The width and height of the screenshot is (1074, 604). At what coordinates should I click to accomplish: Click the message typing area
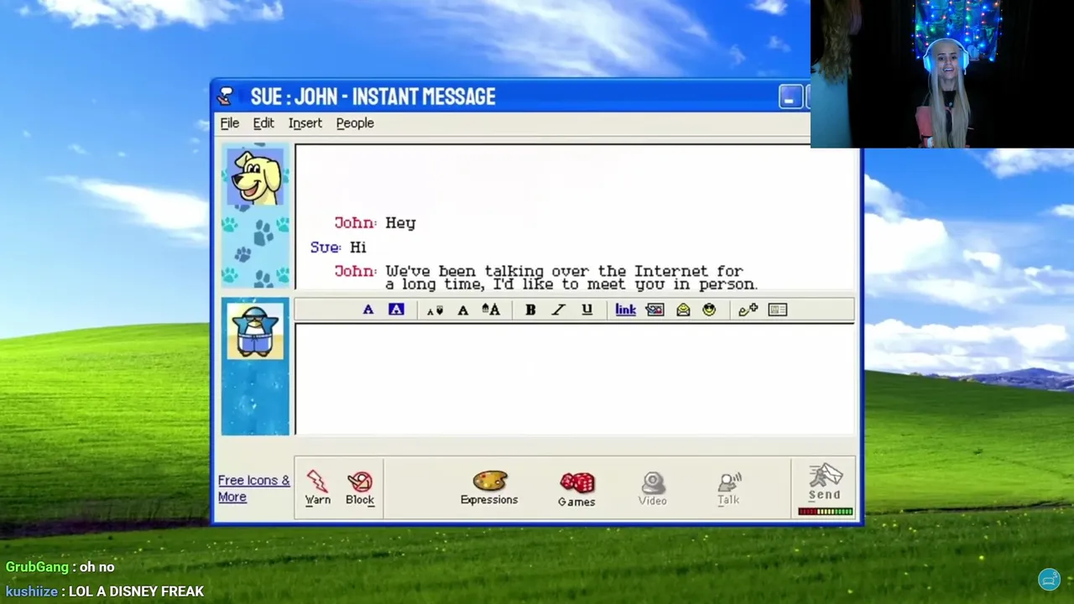click(575, 379)
